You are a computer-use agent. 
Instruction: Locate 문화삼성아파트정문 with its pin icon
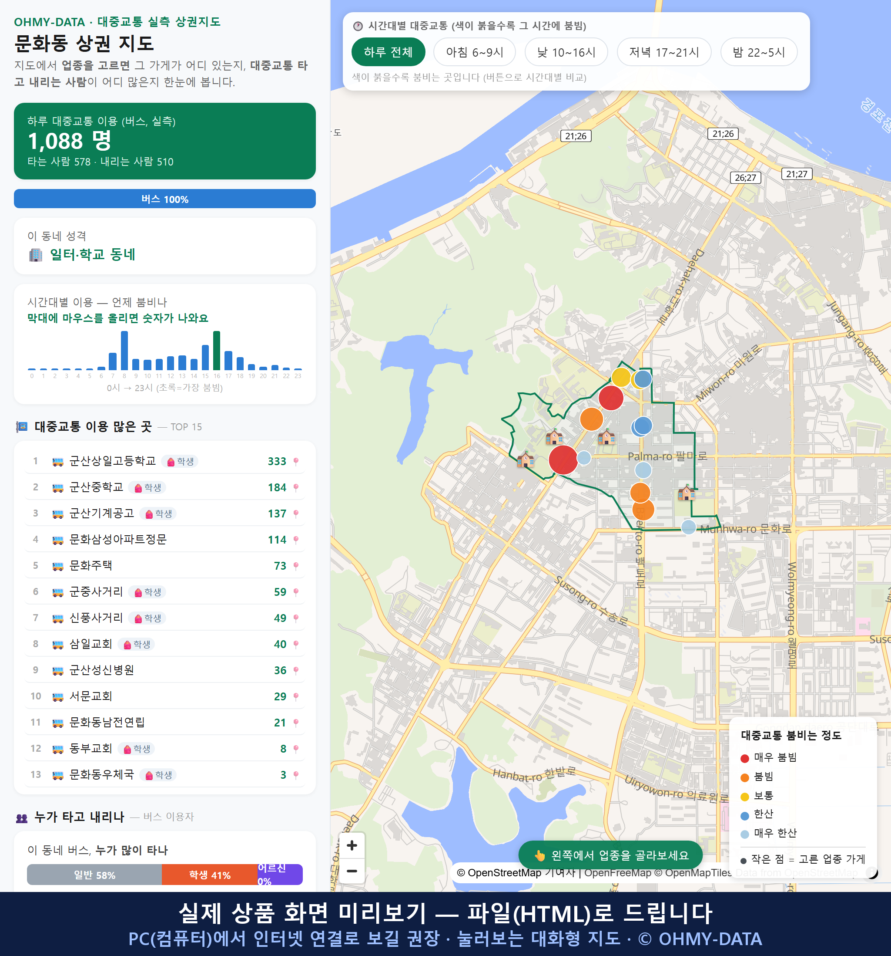(296, 540)
